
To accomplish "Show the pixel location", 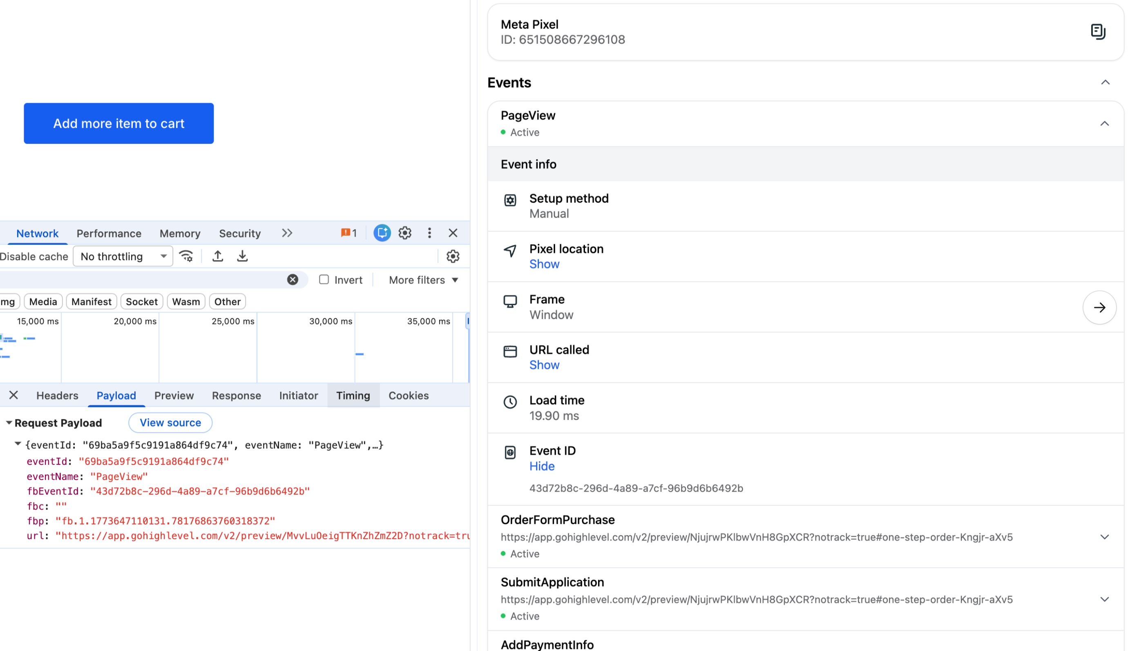I will (544, 264).
